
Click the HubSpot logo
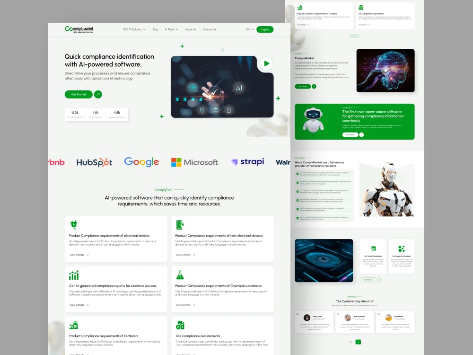pos(94,162)
